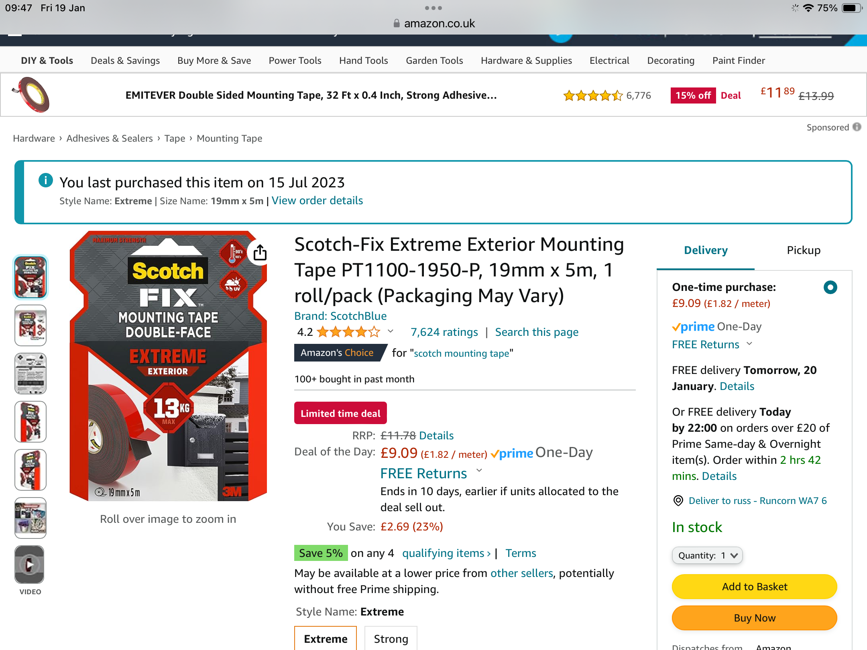
Task: Click the star rating graphic
Action: pyautogui.click(x=348, y=332)
